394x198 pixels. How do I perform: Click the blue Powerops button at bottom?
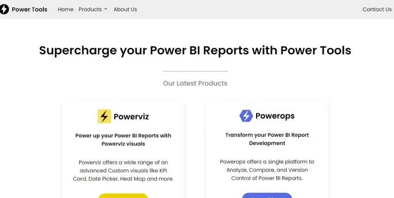pyautogui.click(x=267, y=196)
